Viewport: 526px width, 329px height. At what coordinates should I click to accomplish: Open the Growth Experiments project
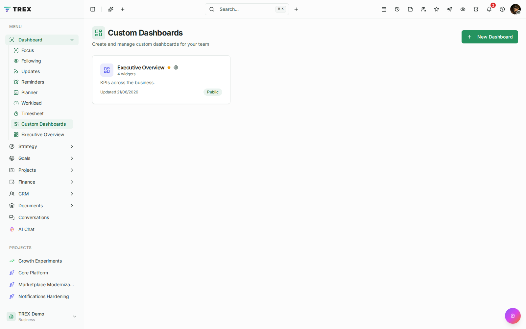(42, 261)
